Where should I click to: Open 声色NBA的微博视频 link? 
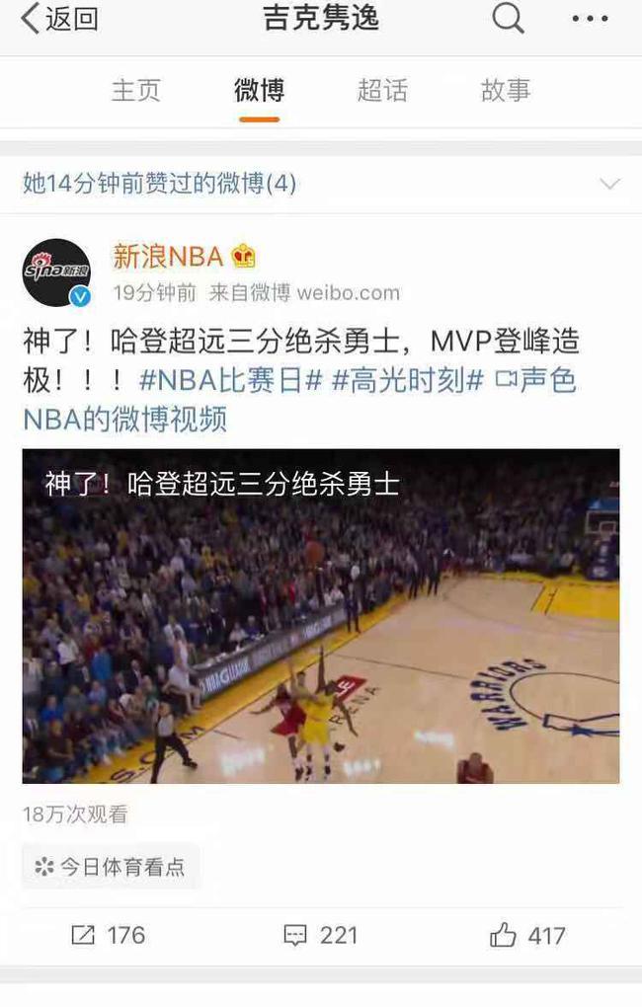(x=299, y=400)
